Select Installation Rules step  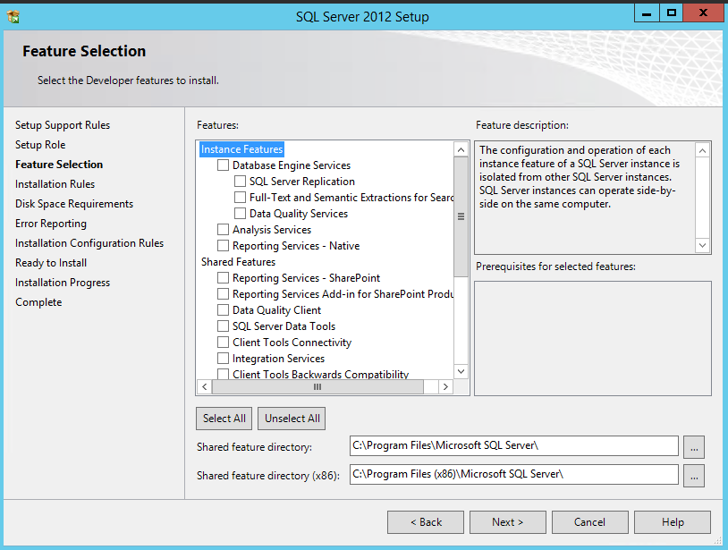[x=55, y=184]
